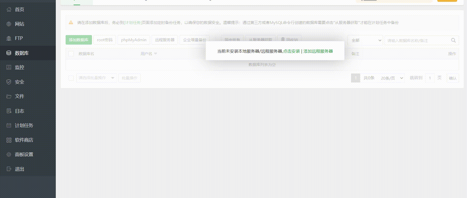Viewport: 467px width, 198px height.
Task: Focus the database name search field
Action: tap(418, 40)
